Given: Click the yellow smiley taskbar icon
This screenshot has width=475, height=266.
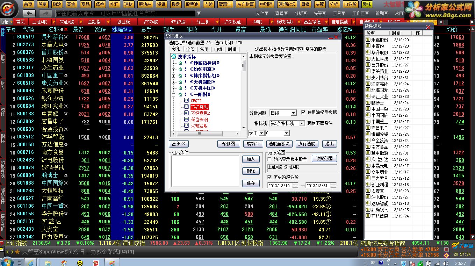Looking at the screenshot, I should [x=80, y=263].
